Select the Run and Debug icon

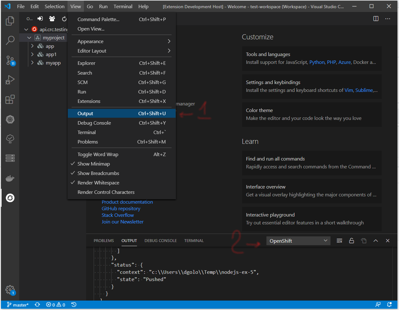(x=10, y=80)
